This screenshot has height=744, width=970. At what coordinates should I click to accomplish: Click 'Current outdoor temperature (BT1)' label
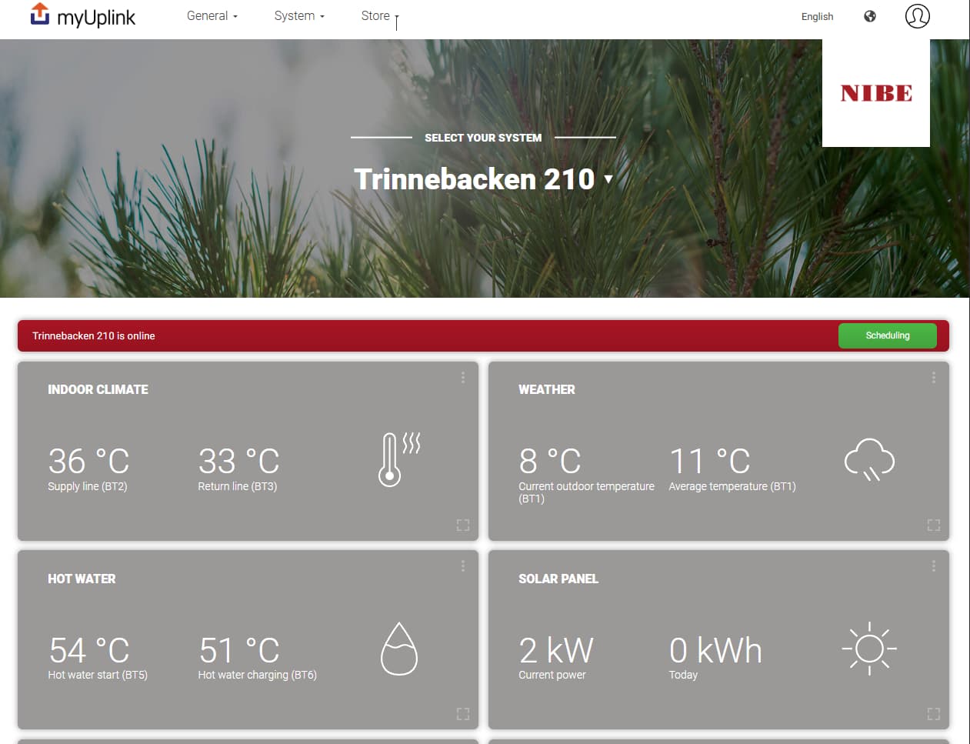(x=586, y=492)
